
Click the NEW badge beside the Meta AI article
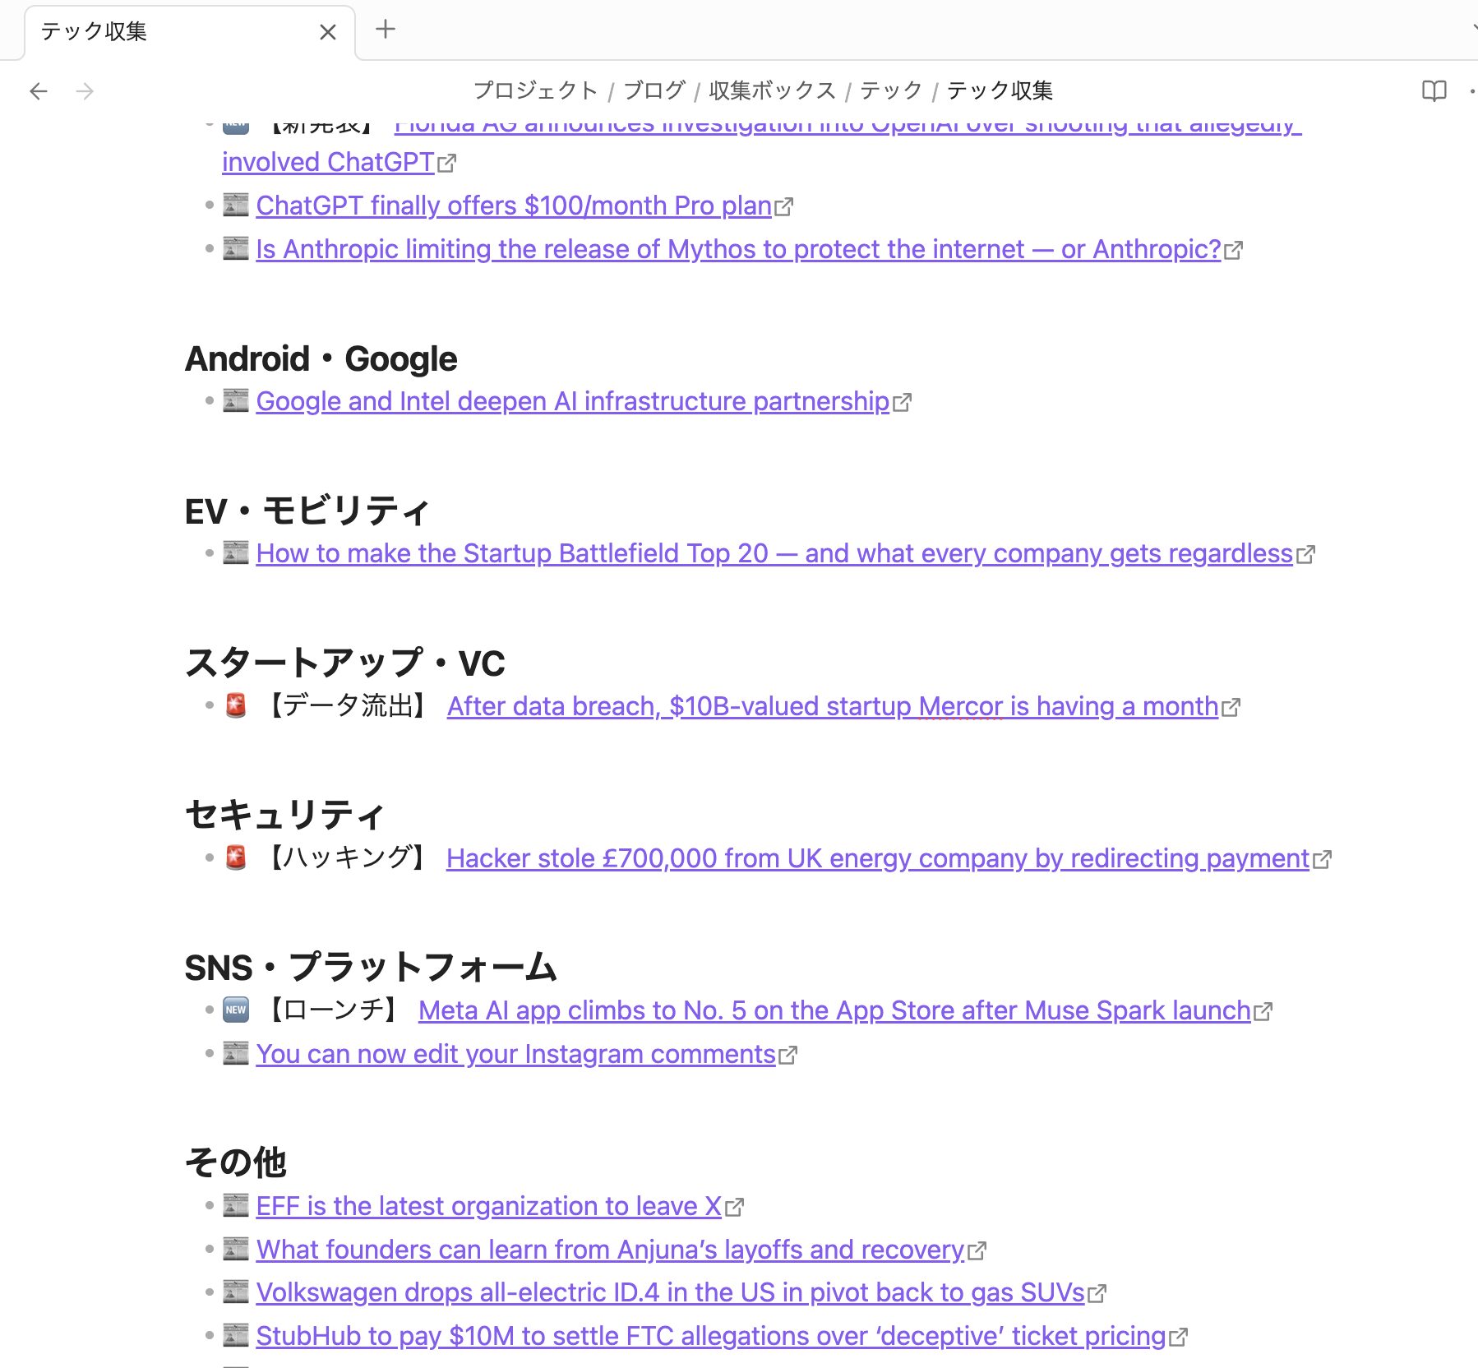pyautogui.click(x=236, y=1010)
